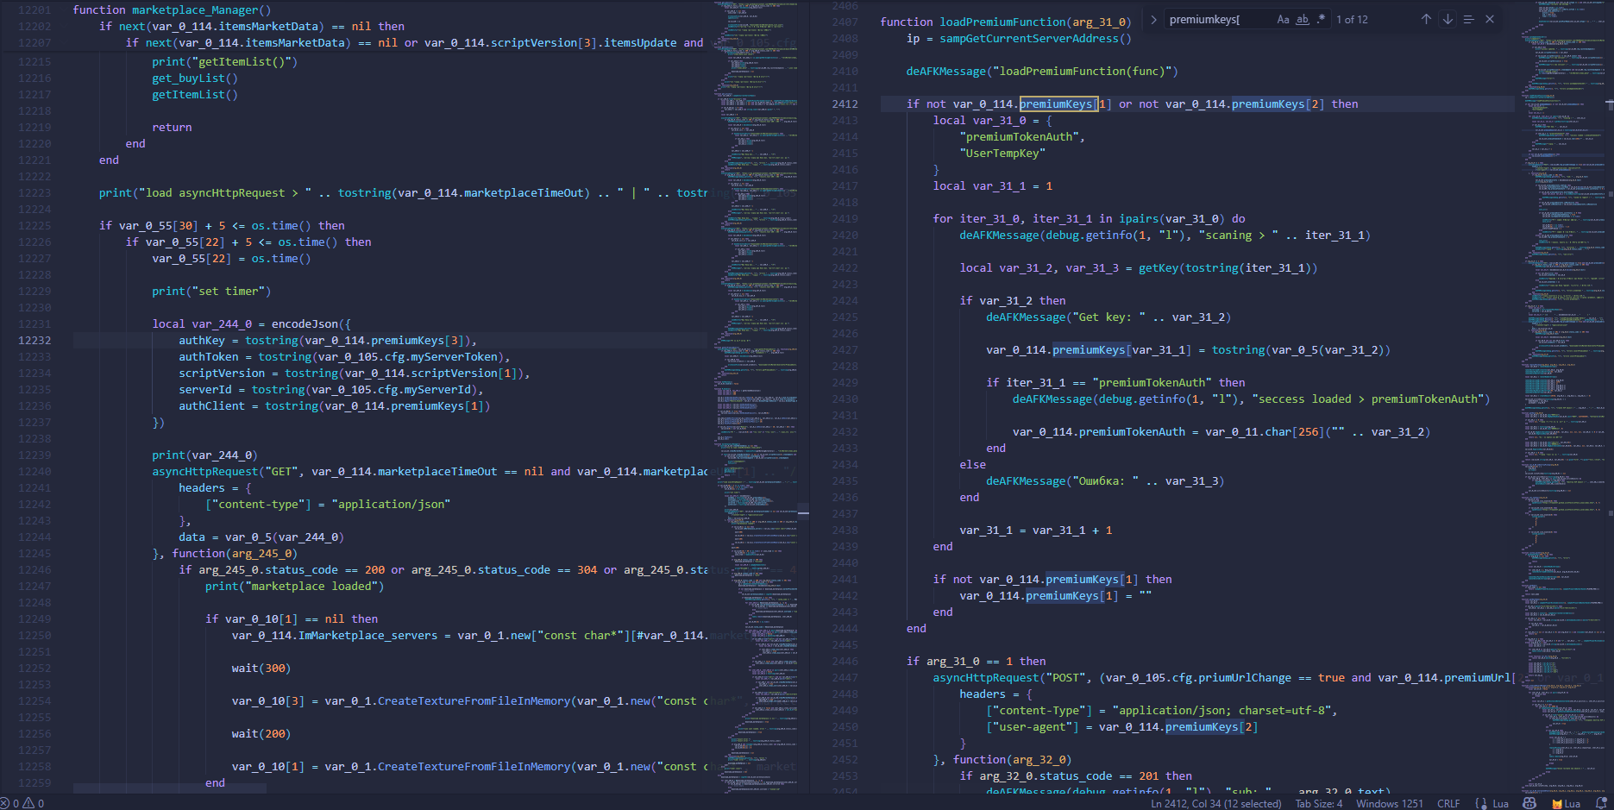Toggle Find in Selection icon
The width and height of the screenshot is (1614, 810).
1468,19
